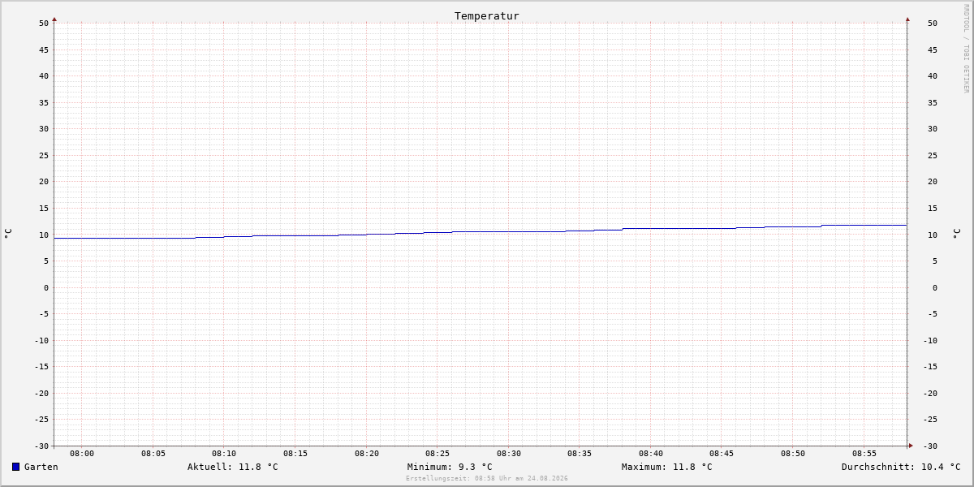Screen dimensions: 974x487
Task: Click the Temperatur chart title
Action: [x=487, y=15]
